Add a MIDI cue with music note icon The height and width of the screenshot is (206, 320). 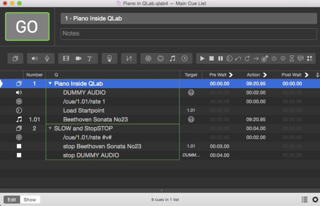pos(172,59)
